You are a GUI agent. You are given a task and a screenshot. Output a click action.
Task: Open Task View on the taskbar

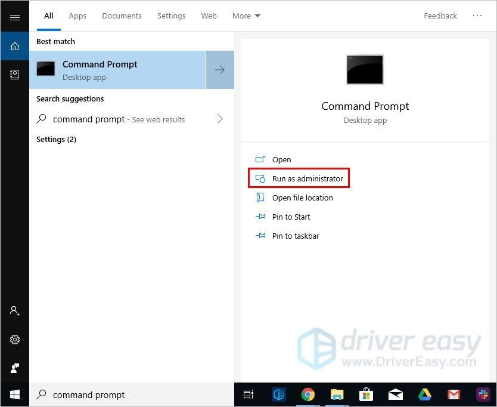(248, 394)
